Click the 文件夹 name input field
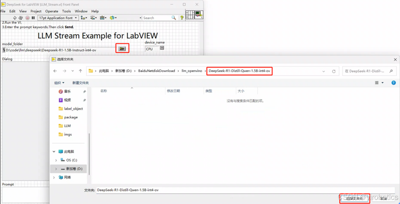The width and height of the screenshot is (400, 204). coord(246,190)
